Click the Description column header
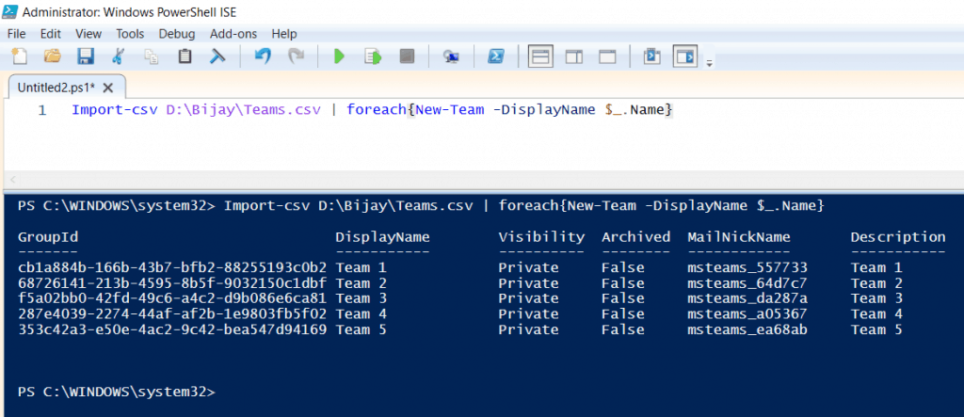Viewport: 964px width, 417px height. (898, 237)
